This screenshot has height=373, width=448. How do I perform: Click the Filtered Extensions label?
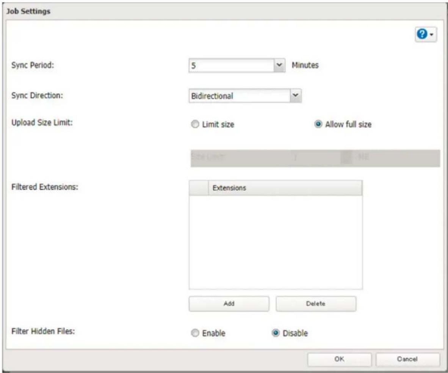coord(45,187)
